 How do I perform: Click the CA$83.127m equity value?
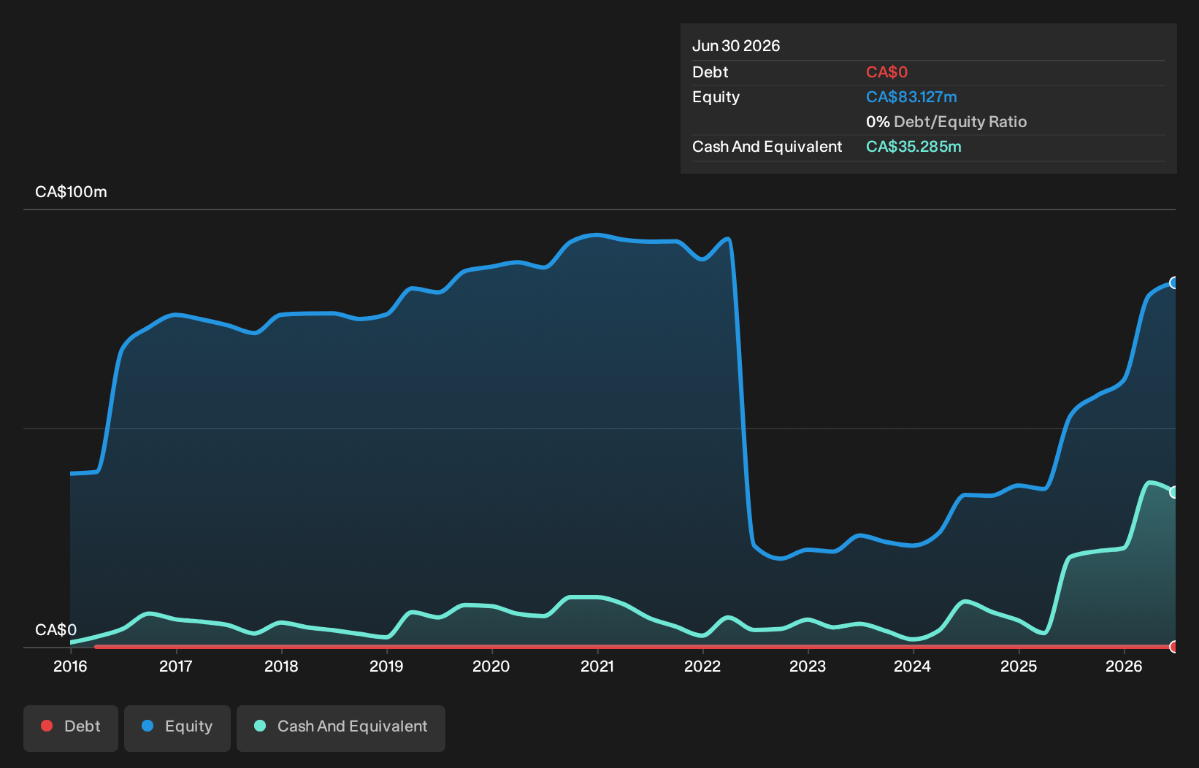[911, 97]
